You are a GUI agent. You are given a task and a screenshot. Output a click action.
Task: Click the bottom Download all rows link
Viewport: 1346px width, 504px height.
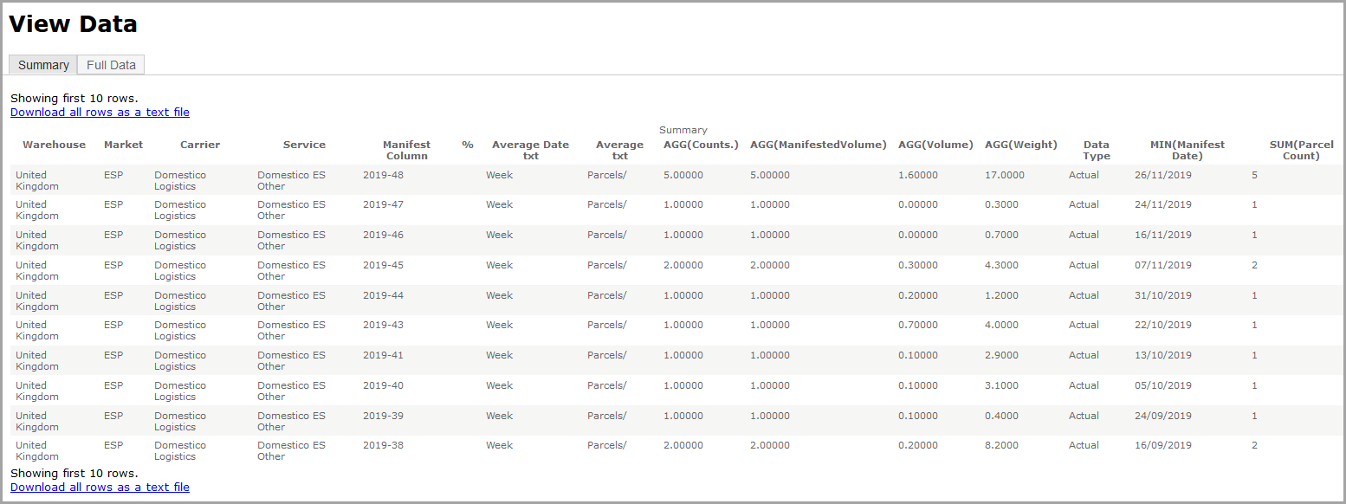[x=100, y=487]
